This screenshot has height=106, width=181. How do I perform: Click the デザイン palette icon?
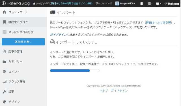tap(5, 102)
